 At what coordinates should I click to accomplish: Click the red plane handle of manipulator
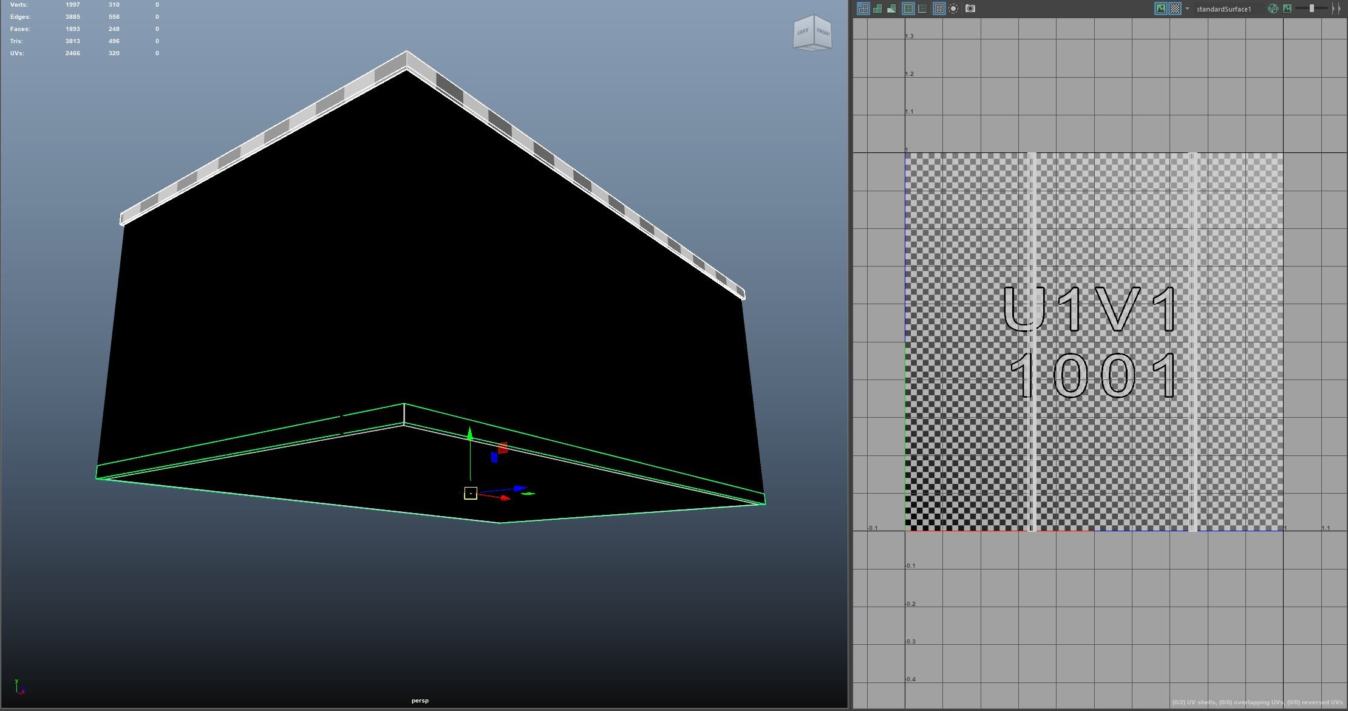click(x=503, y=448)
